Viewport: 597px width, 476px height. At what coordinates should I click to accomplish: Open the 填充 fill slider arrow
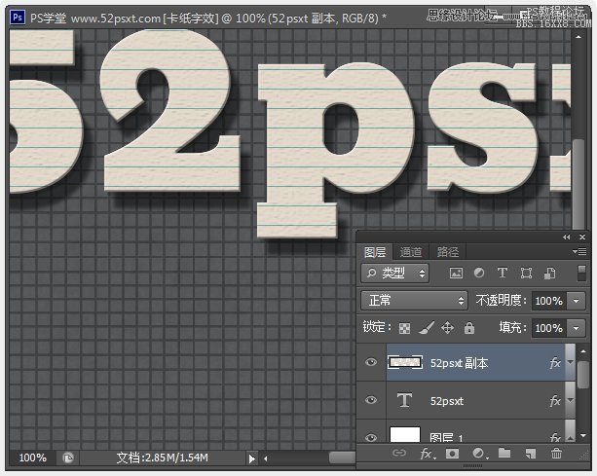(x=576, y=328)
